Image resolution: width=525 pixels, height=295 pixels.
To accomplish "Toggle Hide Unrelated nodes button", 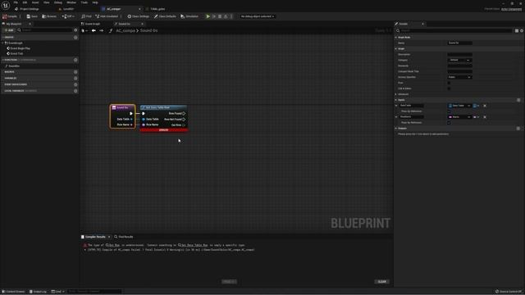I will [x=107, y=16].
